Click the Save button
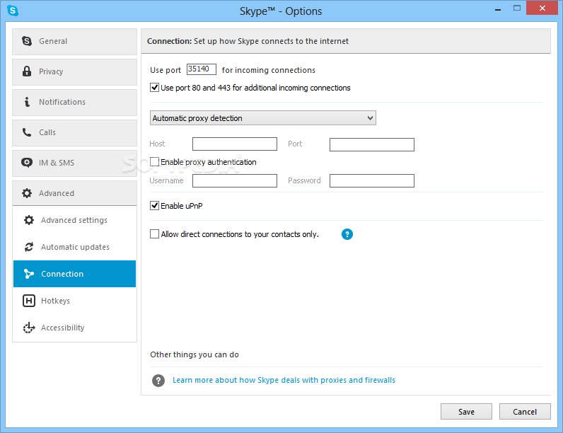This screenshot has width=563, height=433. [466, 412]
